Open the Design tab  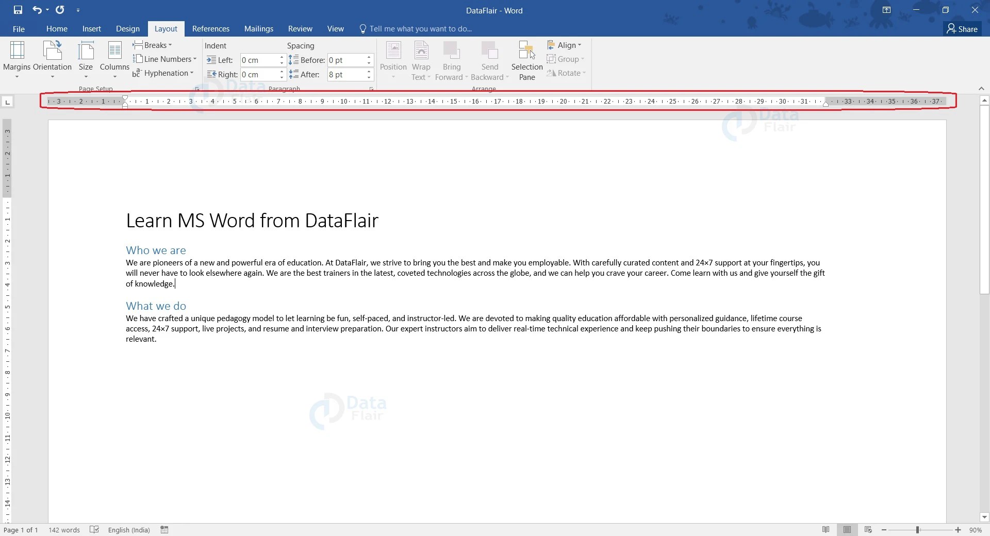[127, 28]
